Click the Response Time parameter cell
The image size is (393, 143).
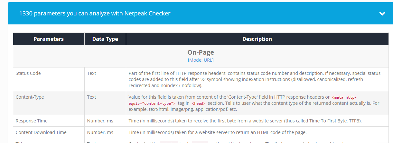[49, 121]
